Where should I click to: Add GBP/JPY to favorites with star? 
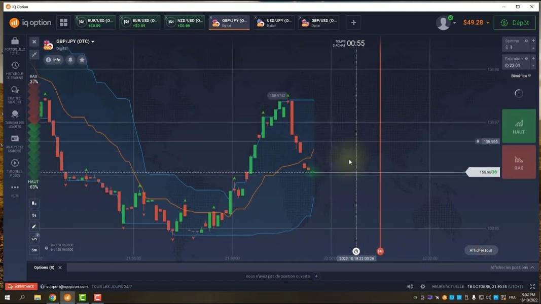82,60
